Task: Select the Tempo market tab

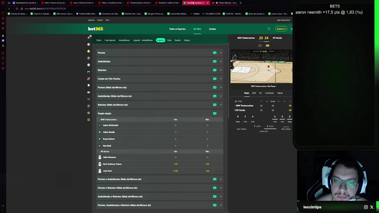Action: click(x=187, y=40)
